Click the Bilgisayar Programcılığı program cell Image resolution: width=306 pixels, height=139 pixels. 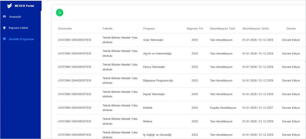[x=158, y=81]
